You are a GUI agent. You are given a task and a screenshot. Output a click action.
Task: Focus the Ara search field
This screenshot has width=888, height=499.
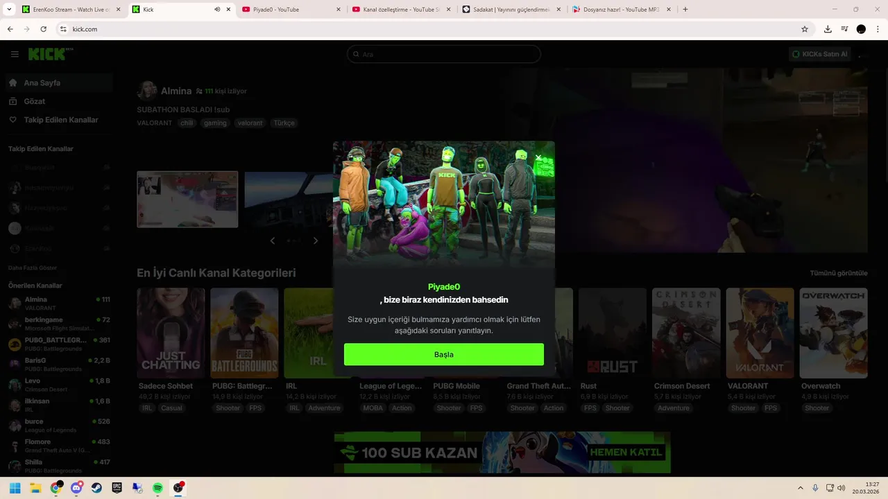tap(444, 54)
